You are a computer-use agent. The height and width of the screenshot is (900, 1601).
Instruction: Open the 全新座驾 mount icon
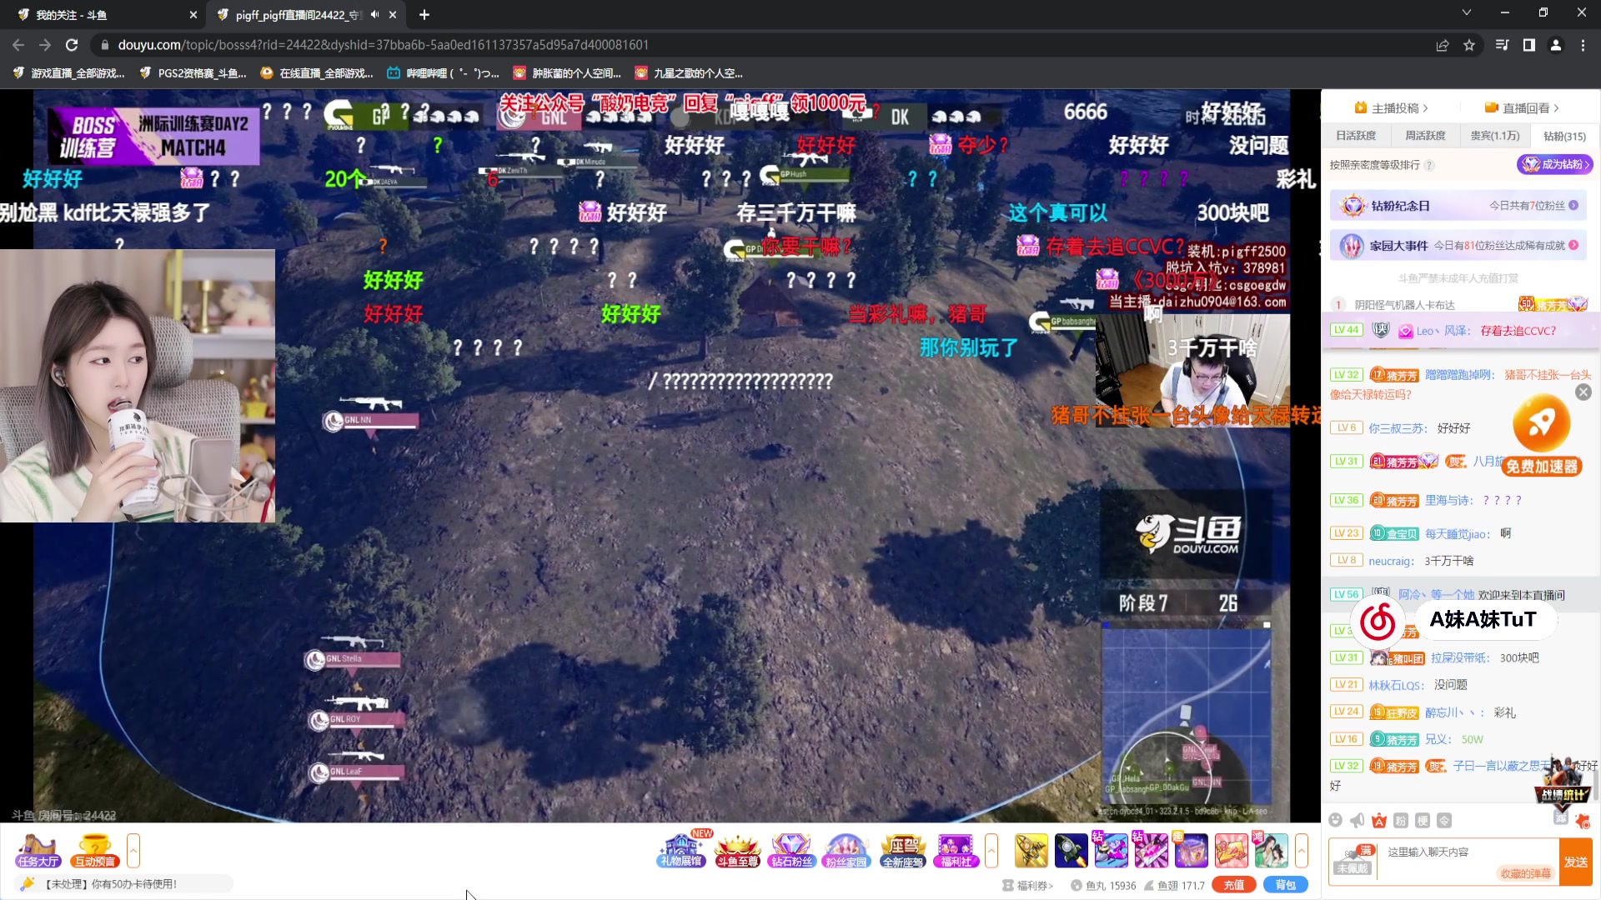pos(902,851)
